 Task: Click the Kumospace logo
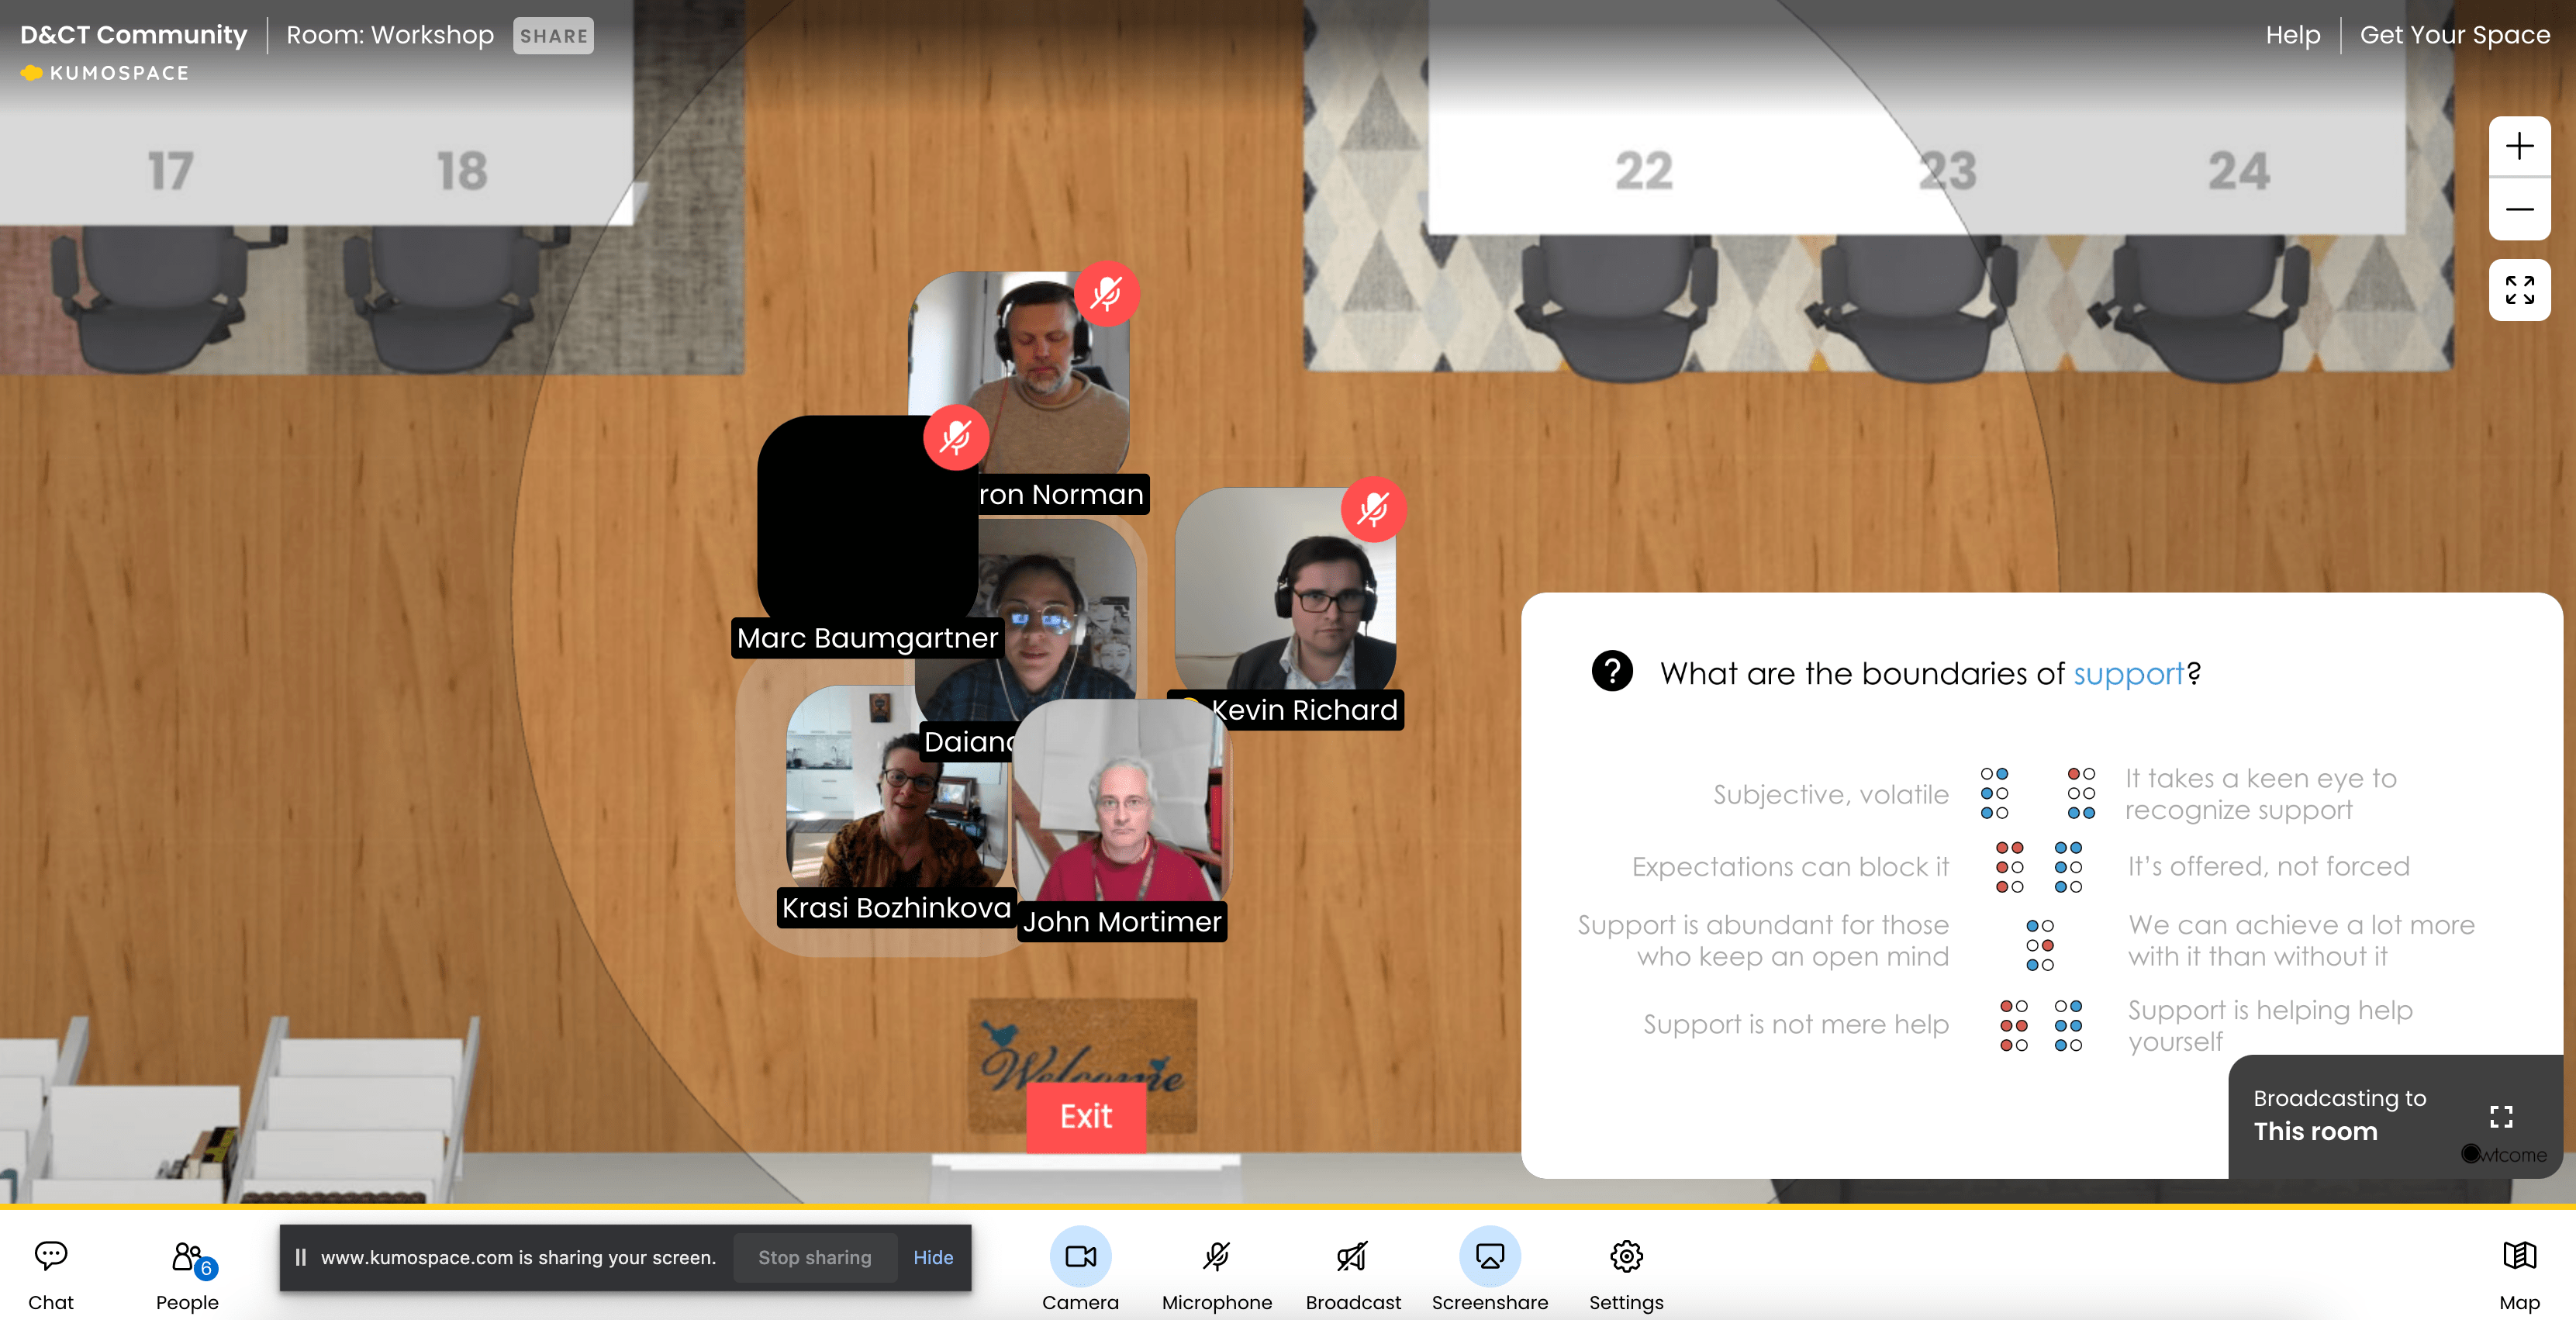coord(105,73)
